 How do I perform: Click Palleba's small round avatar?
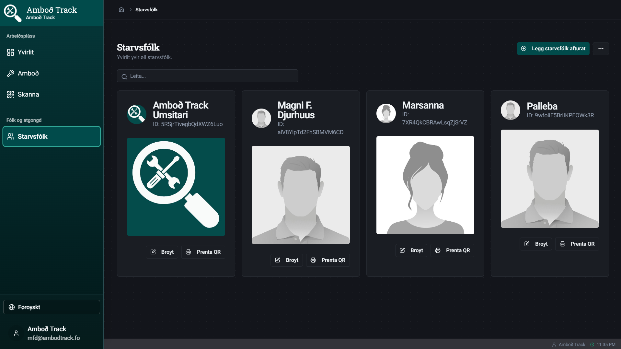pos(511,110)
